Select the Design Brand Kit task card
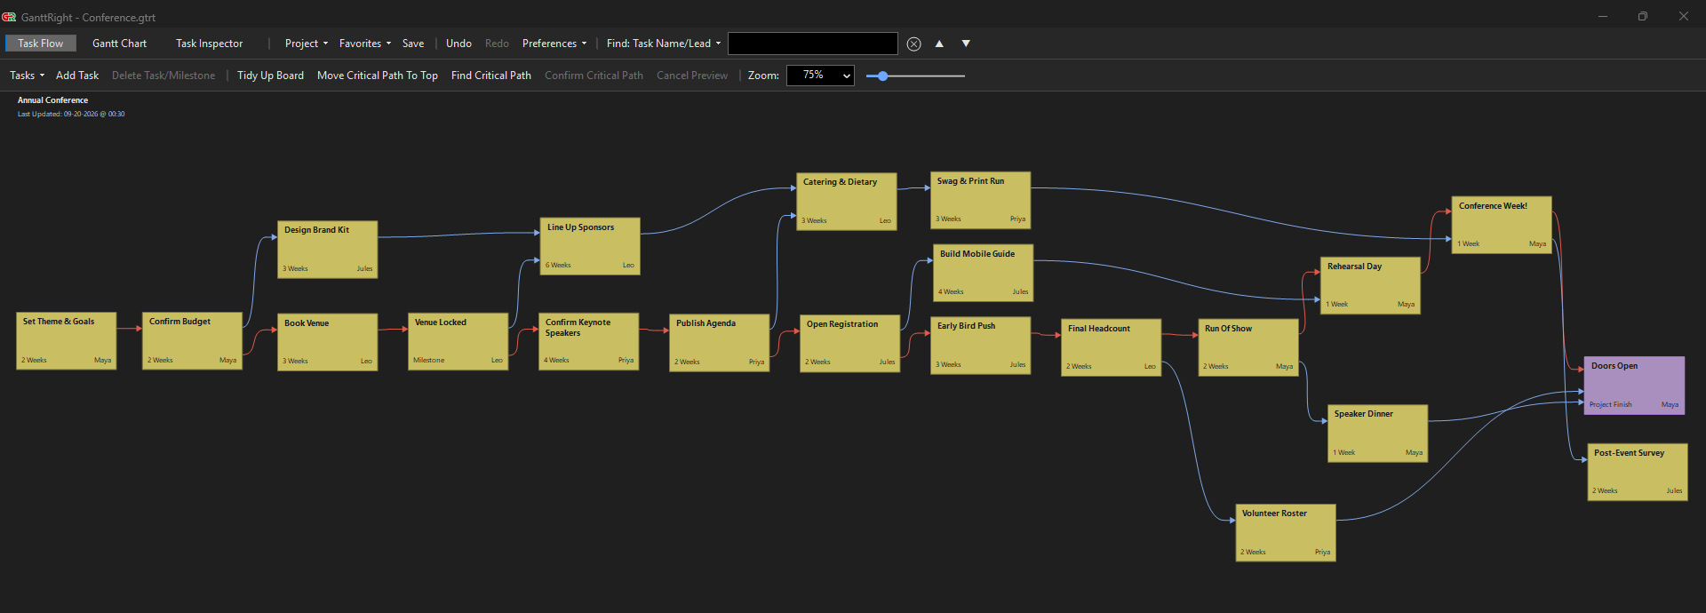Screen dimensions: 1706x613 (x=328, y=250)
